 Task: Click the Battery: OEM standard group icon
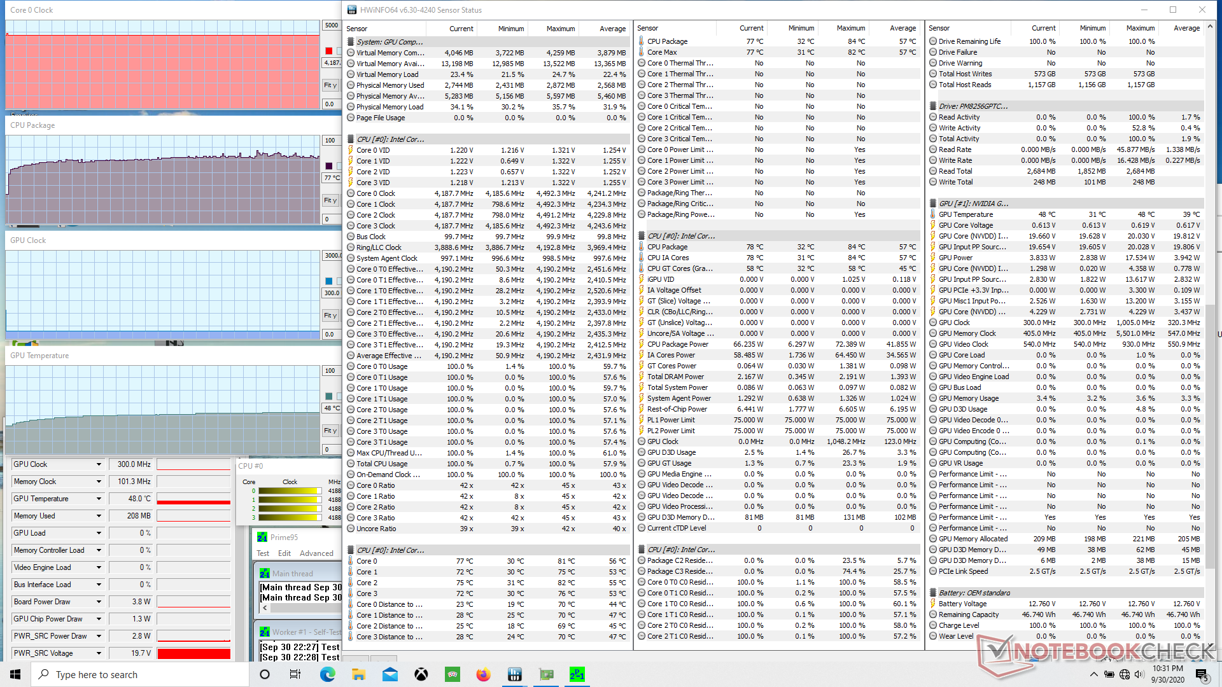pos(933,593)
